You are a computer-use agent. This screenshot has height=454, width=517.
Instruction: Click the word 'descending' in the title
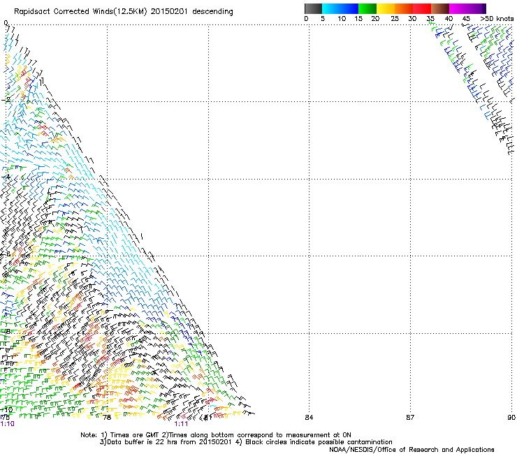[x=212, y=12]
